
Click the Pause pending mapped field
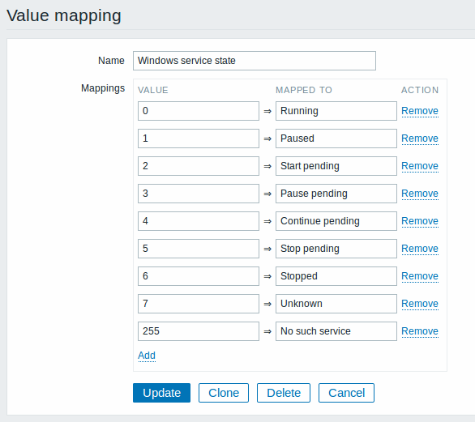point(336,194)
